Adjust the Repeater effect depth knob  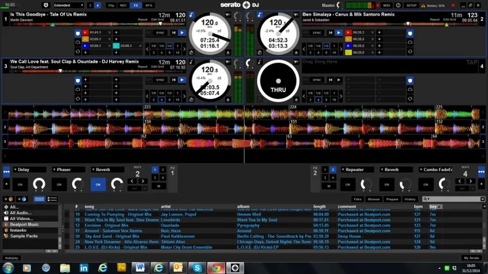[367, 184]
